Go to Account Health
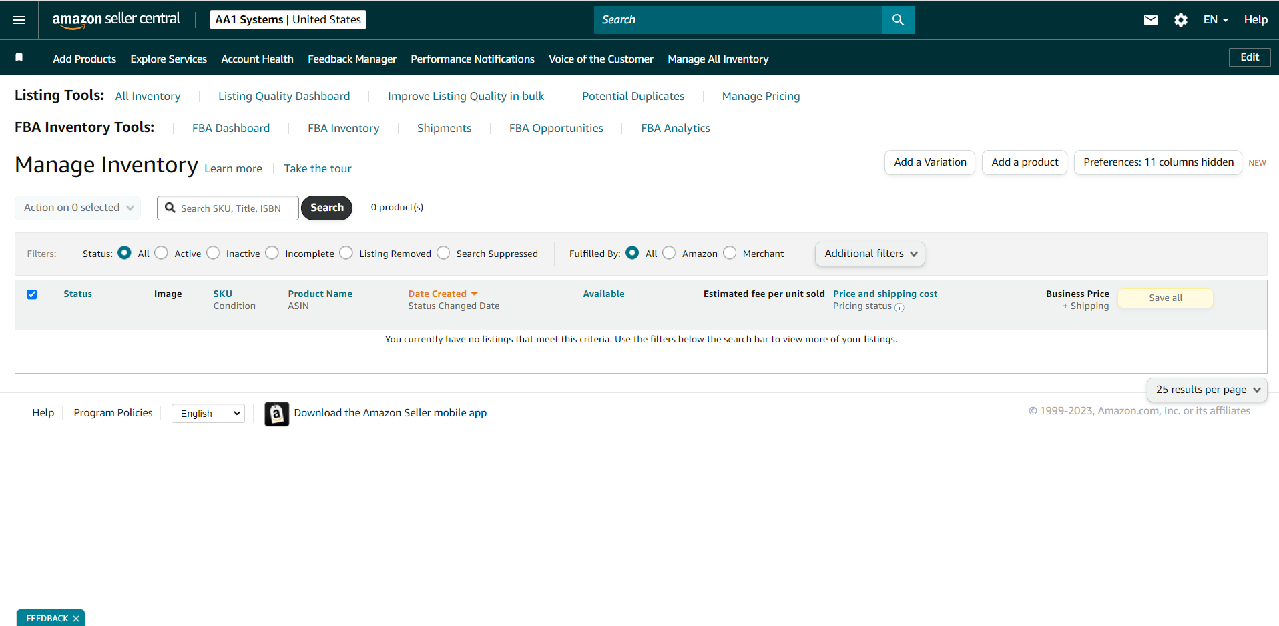This screenshot has height=626, width=1279. 258,59
